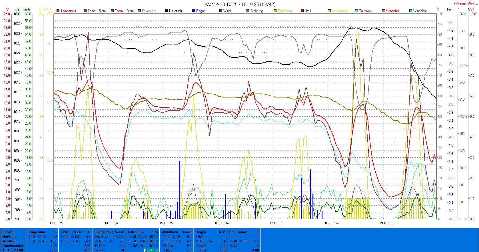Viewport: 479px width, 252px height.
Task: Click the chart title Woche 13.10.25 - 19.10.25
Action: tap(240, 4)
